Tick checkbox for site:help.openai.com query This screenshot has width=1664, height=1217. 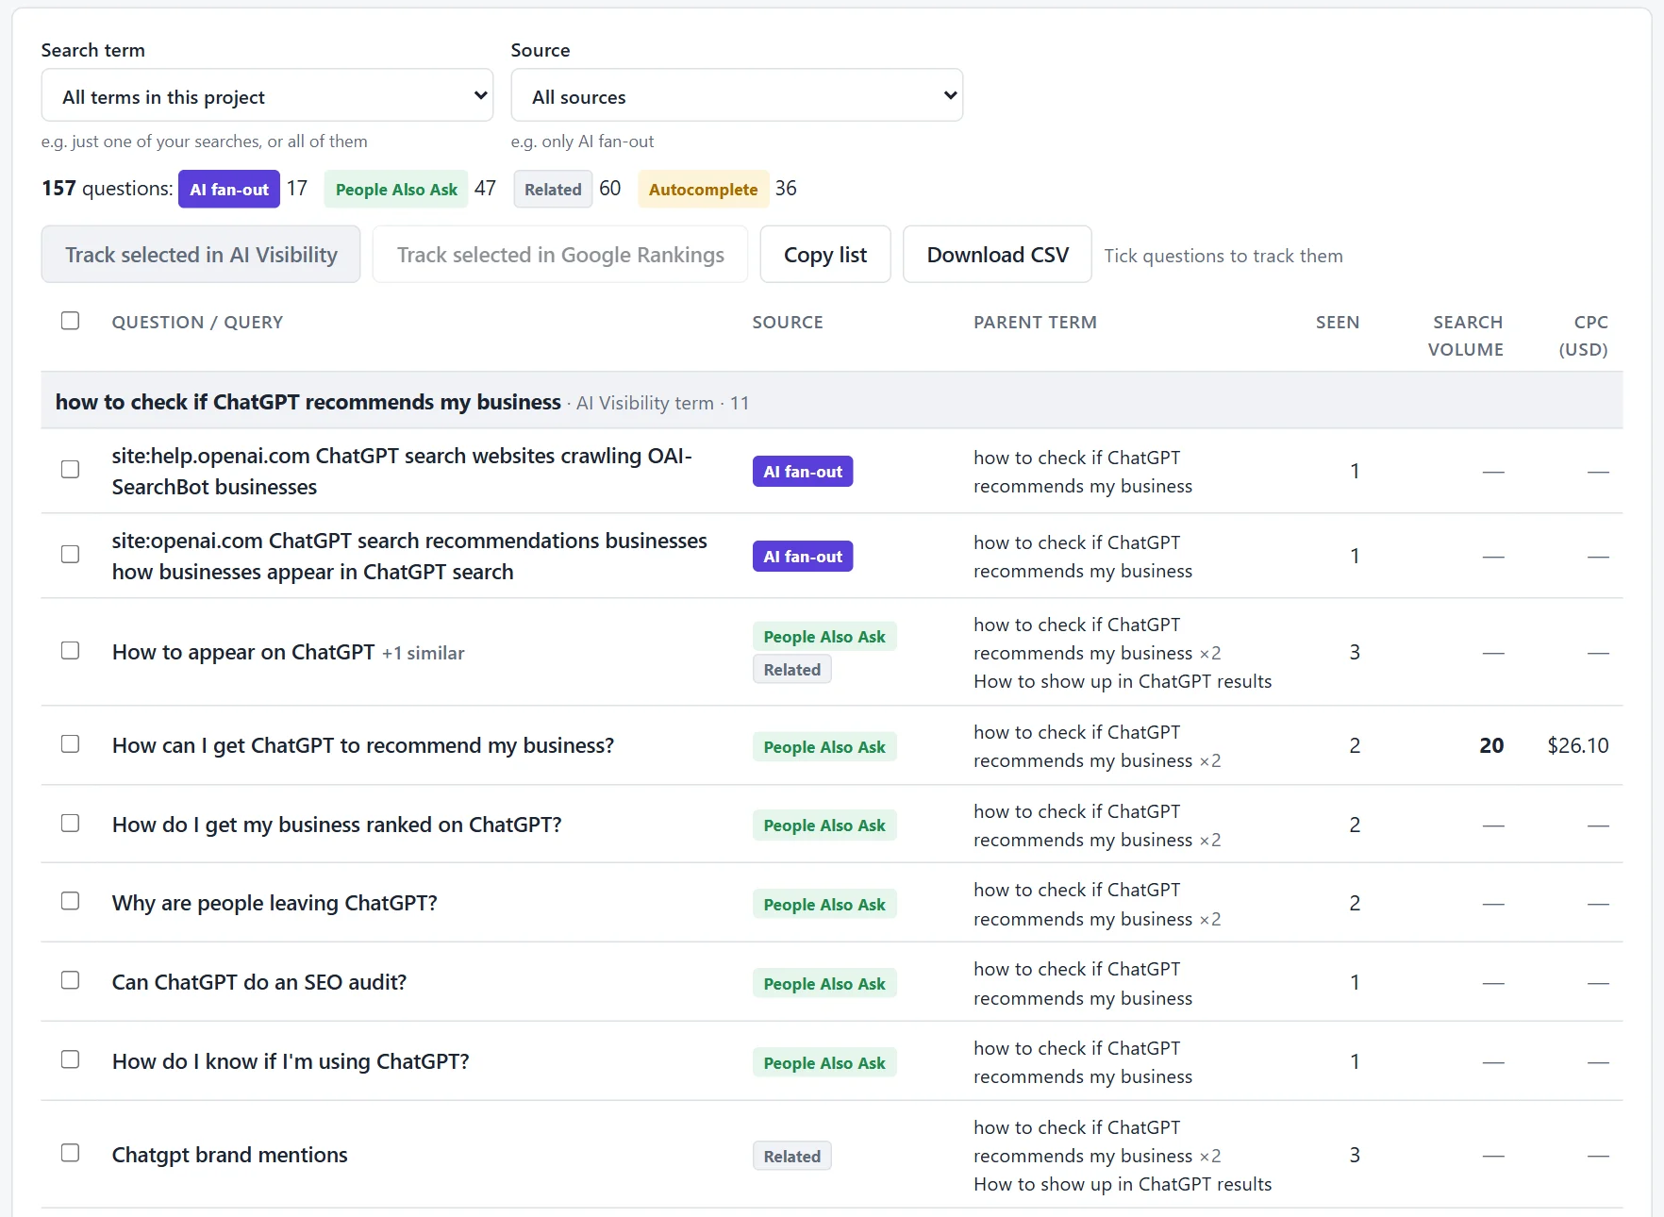(x=70, y=469)
